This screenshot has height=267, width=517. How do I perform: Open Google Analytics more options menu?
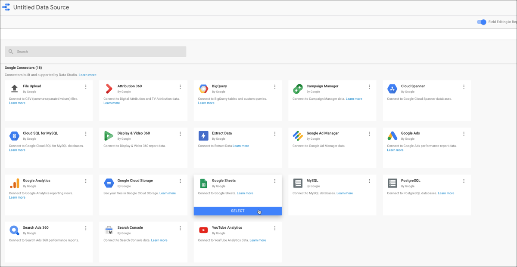tap(86, 181)
